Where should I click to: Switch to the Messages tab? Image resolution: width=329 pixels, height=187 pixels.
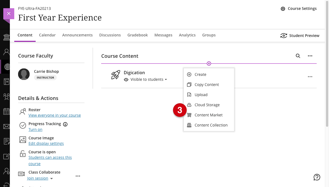click(163, 35)
